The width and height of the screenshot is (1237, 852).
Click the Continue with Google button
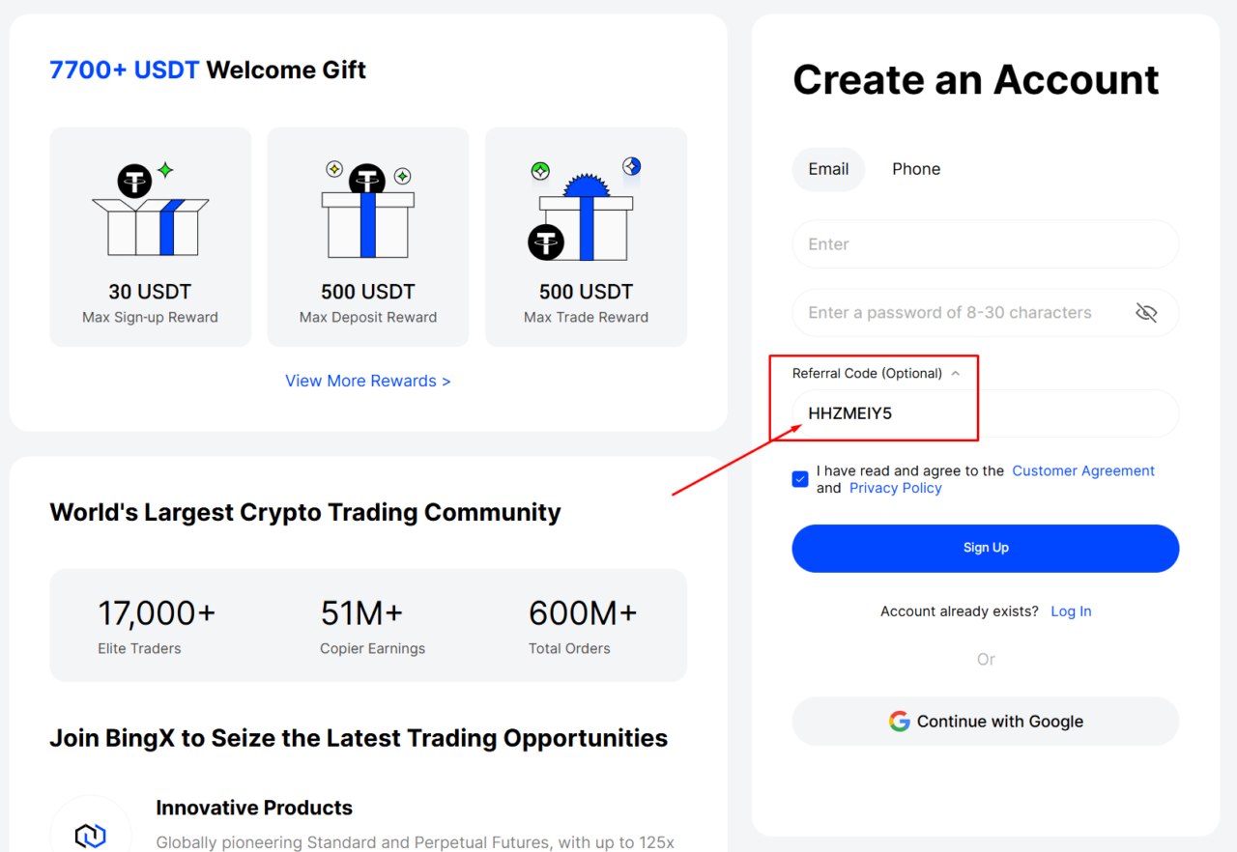click(985, 721)
